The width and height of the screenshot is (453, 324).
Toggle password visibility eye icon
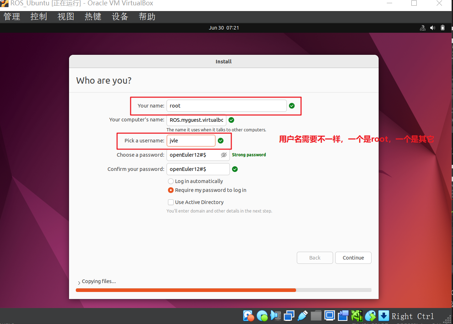pyautogui.click(x=224, y=155)
